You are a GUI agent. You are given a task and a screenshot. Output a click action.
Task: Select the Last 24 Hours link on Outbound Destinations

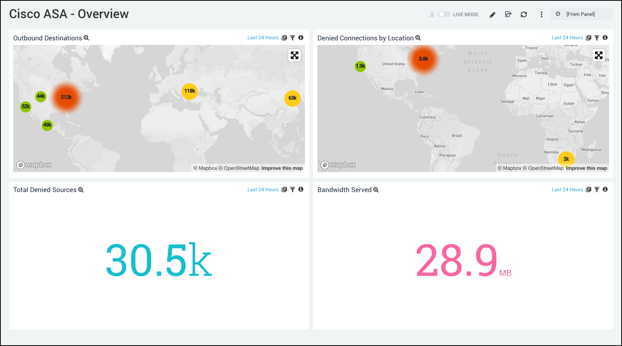tap(263, 38)
